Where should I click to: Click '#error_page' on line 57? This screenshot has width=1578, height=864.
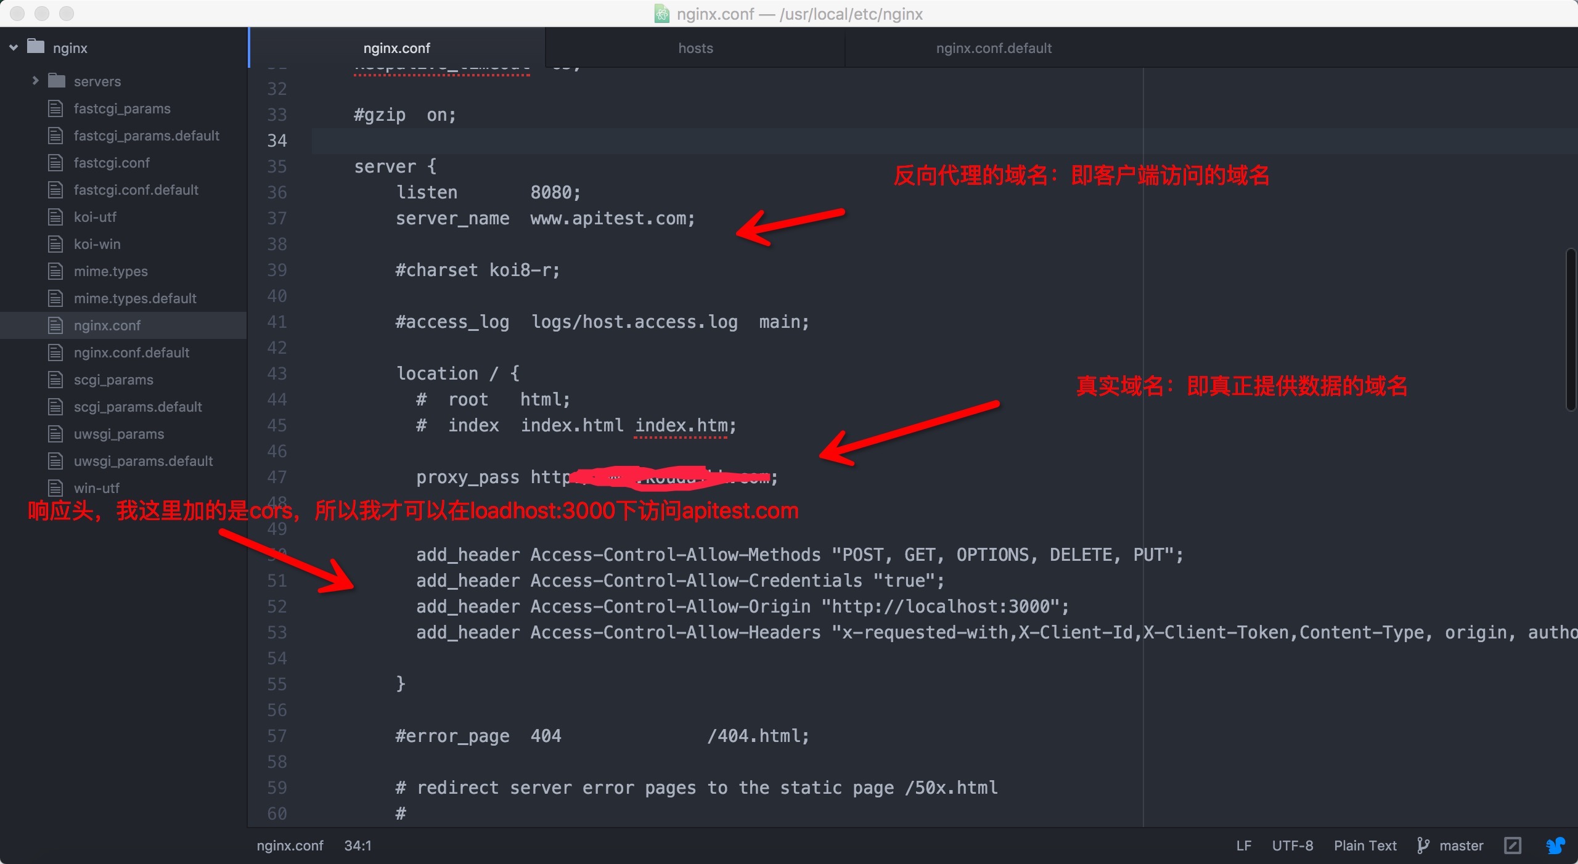point(452,736)
